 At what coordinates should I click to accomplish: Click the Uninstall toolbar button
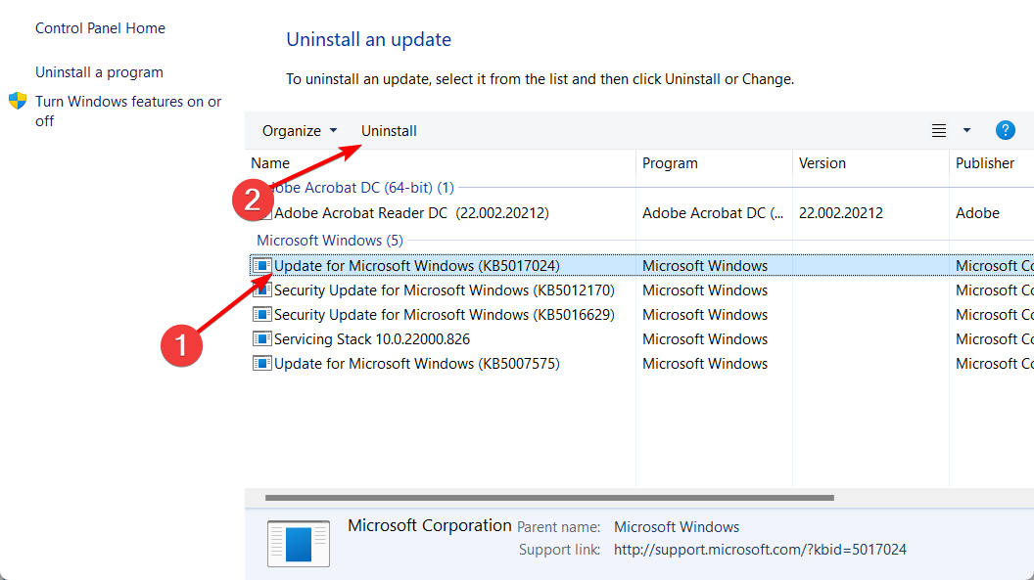click(389, 131)
